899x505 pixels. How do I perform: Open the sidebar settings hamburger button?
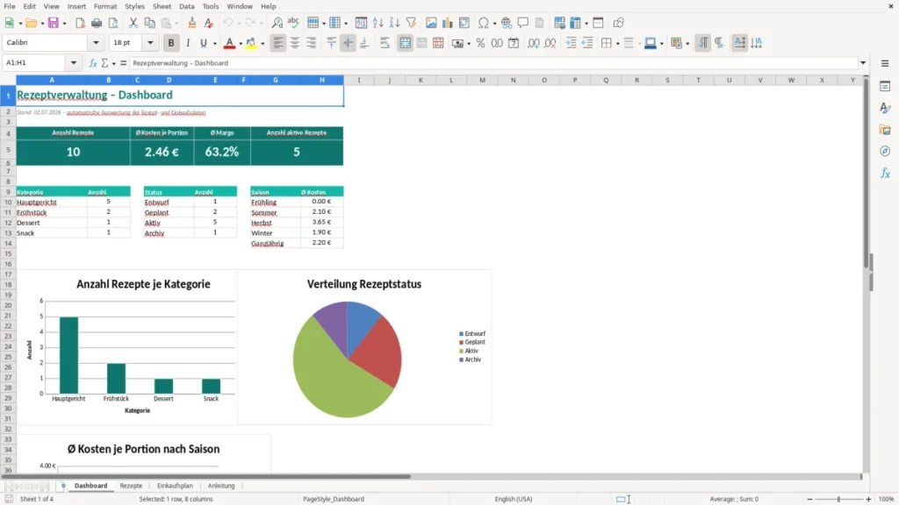coord(885,63)
